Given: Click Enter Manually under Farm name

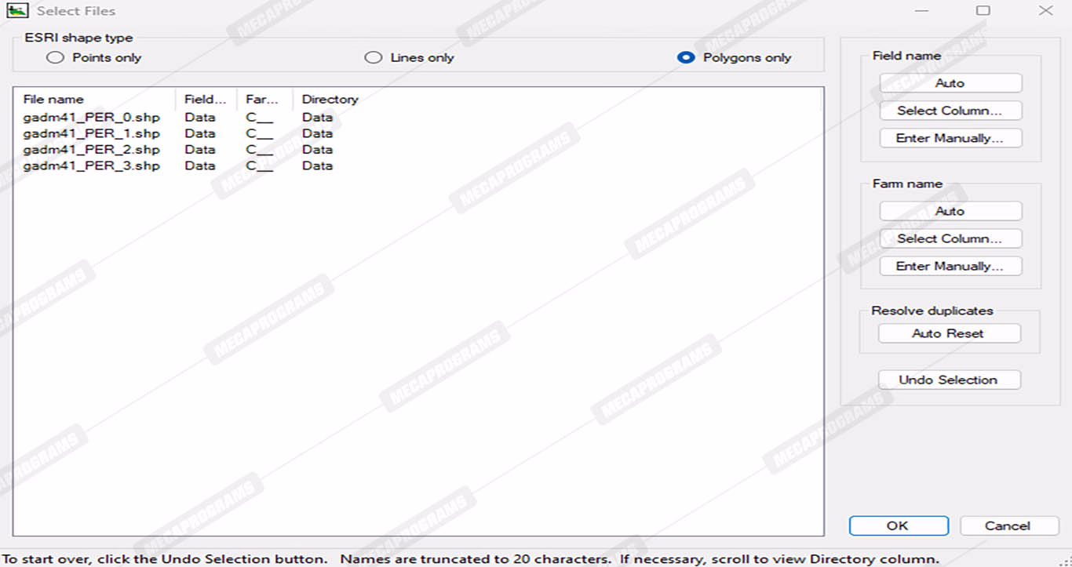Looking at the screenshot, I should (x=950, y=266).
